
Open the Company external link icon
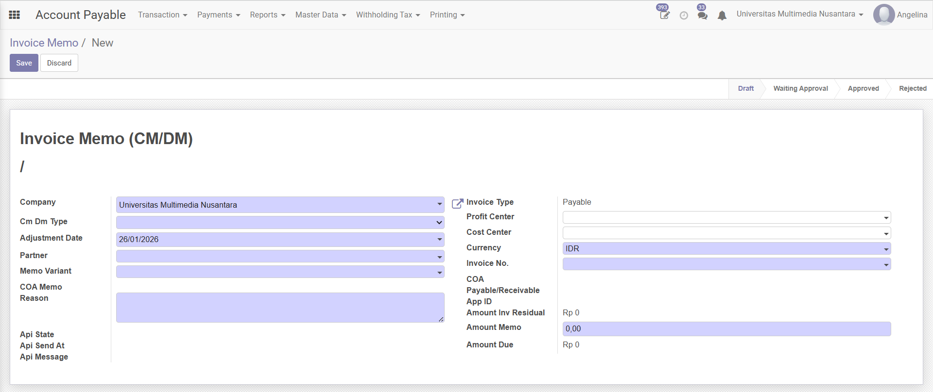pos(457,204)
